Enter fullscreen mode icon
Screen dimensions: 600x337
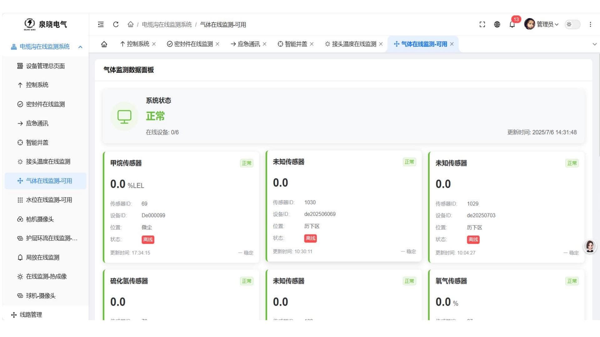coord(482,24)
